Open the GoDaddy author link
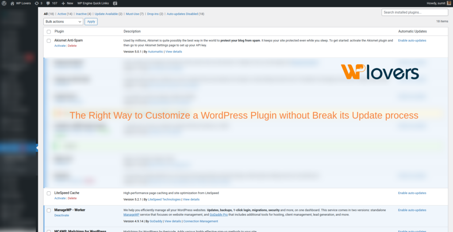Viewport: 453px width, 232px height. [x=156, y=221]
